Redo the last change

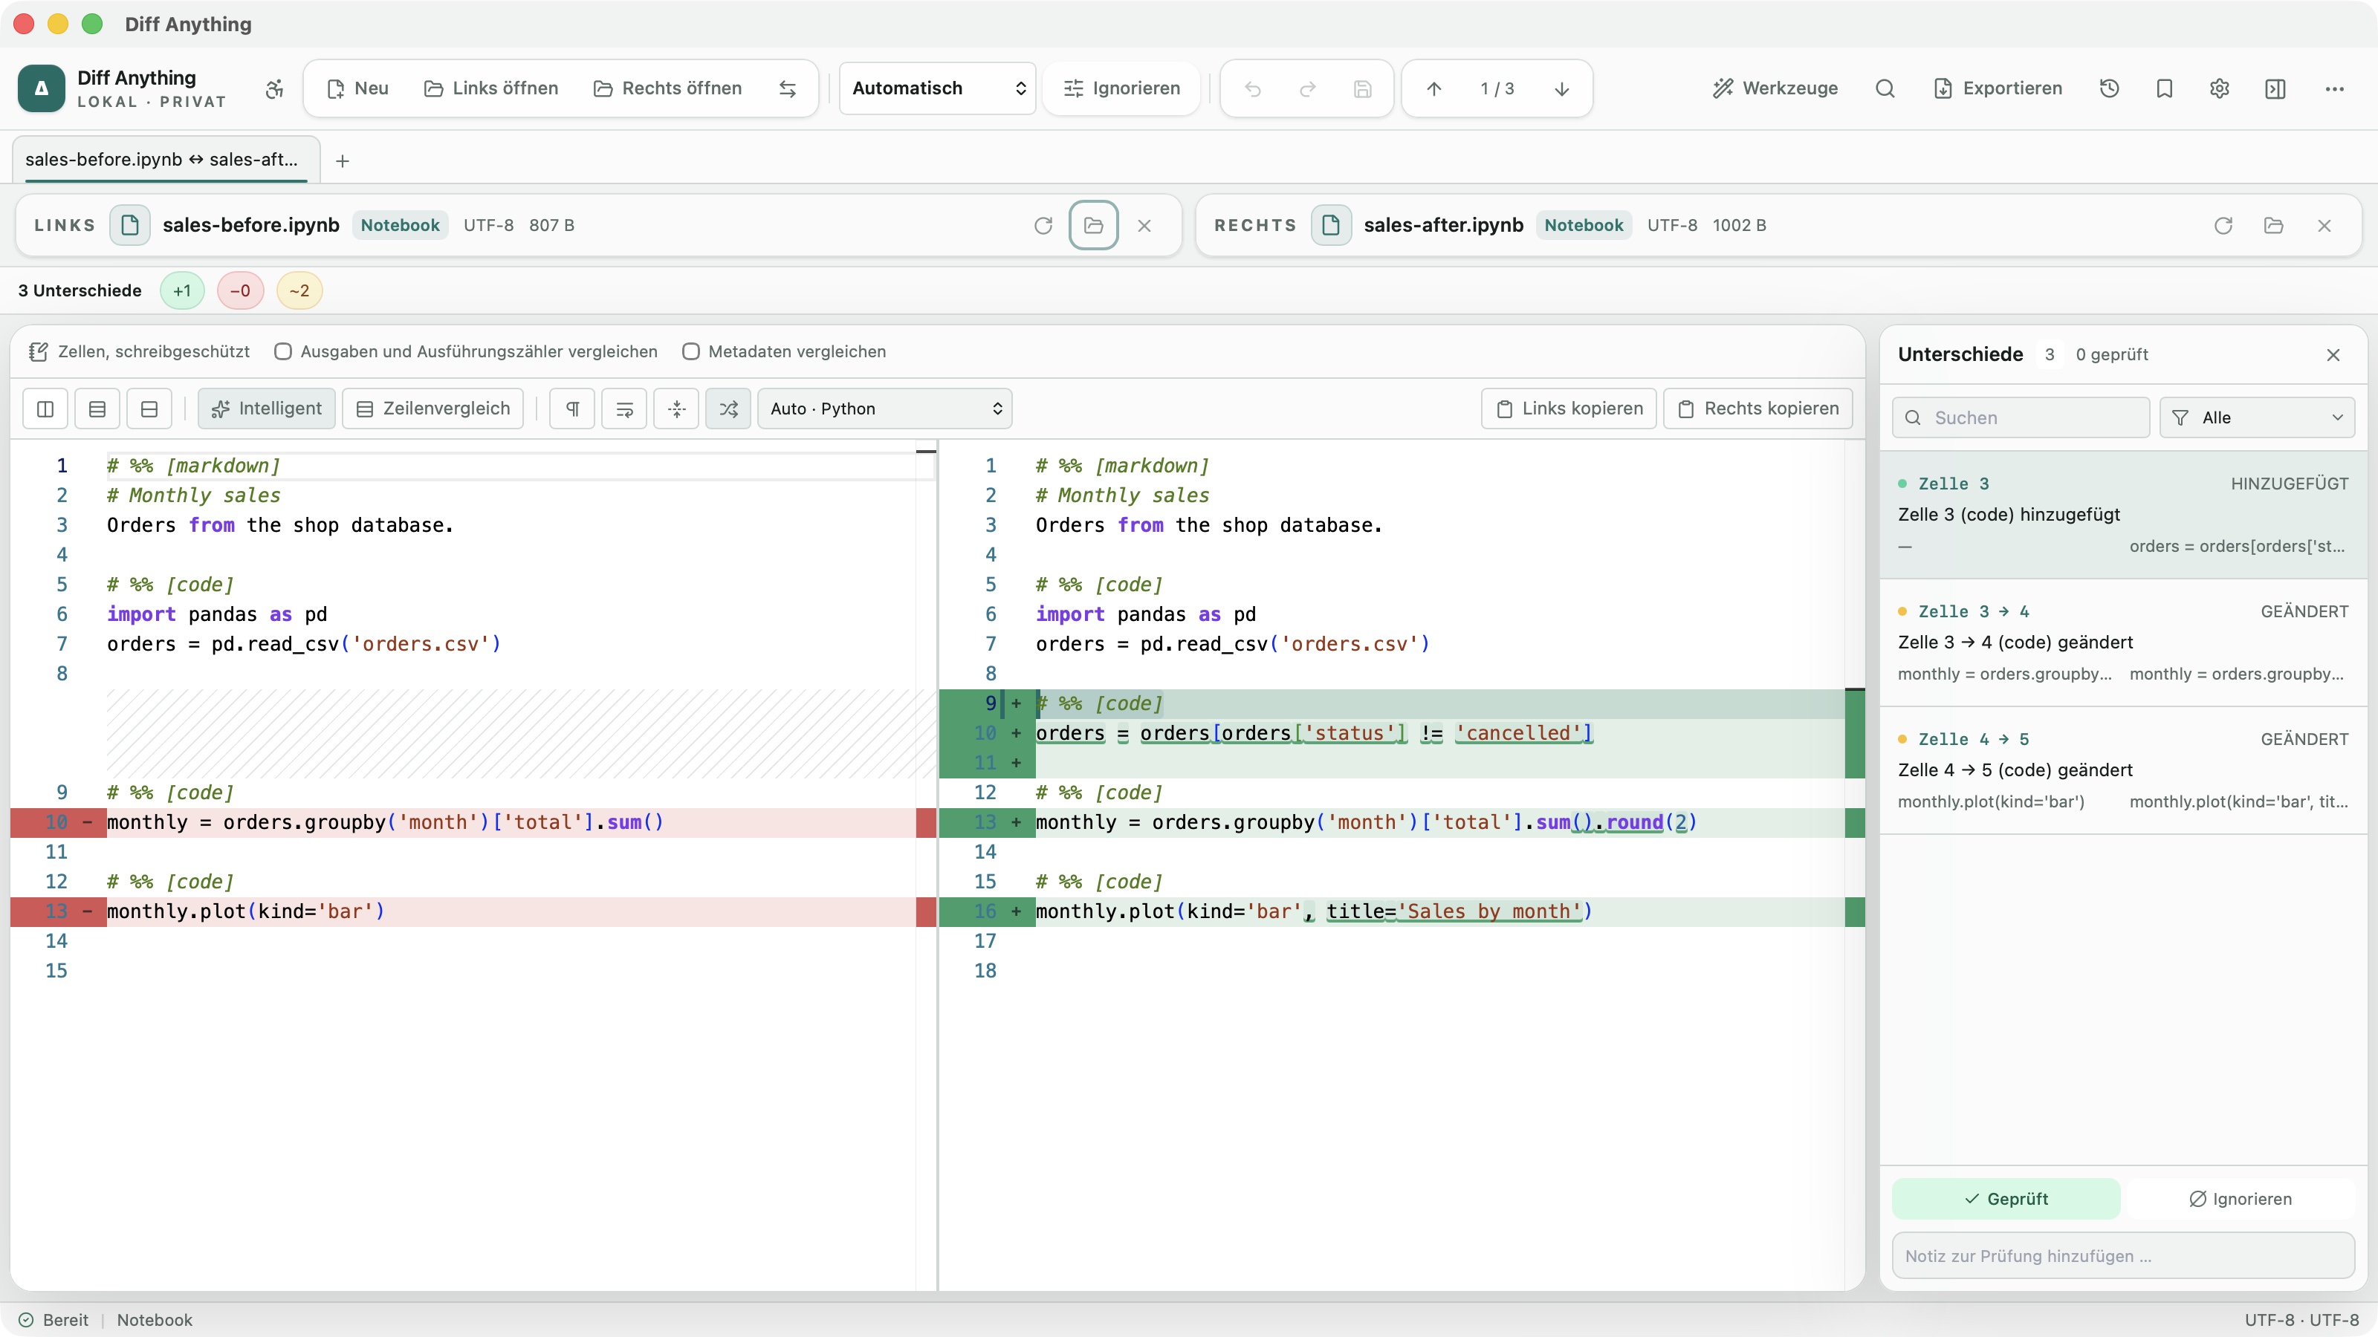click(1308, 88)
